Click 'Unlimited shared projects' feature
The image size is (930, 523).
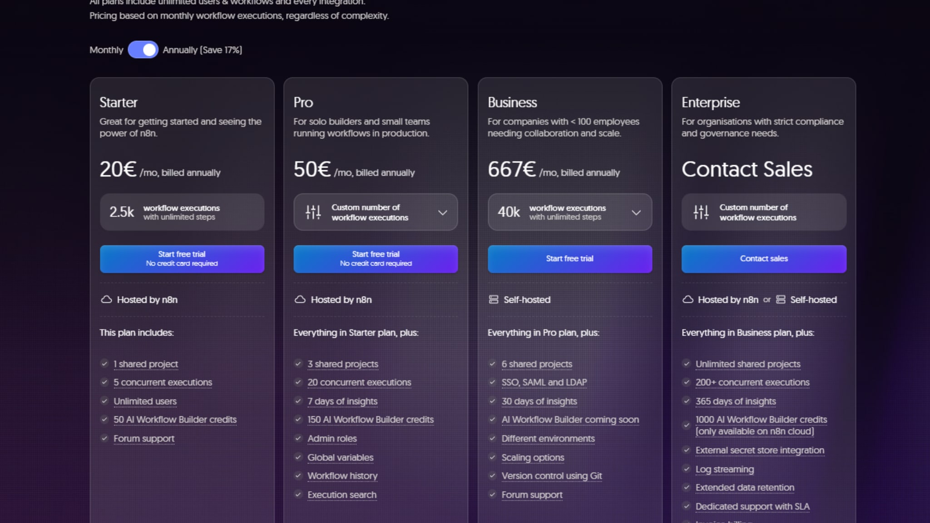(748, 364)
